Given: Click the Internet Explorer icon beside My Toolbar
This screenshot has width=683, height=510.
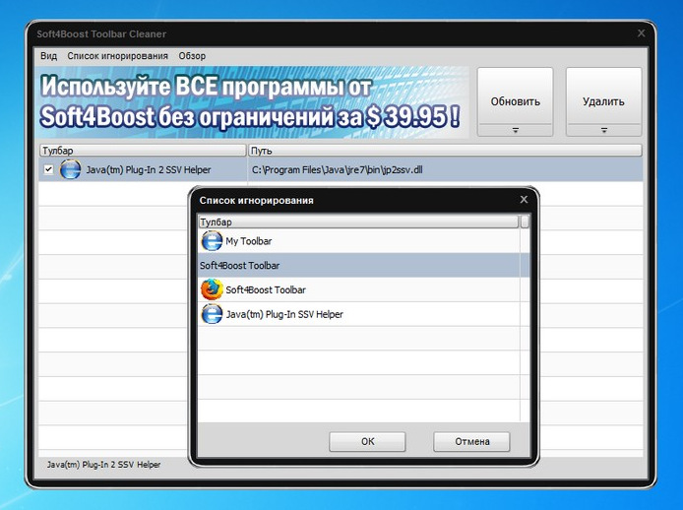Looking at the screenshot, I should tap(212, 241).
